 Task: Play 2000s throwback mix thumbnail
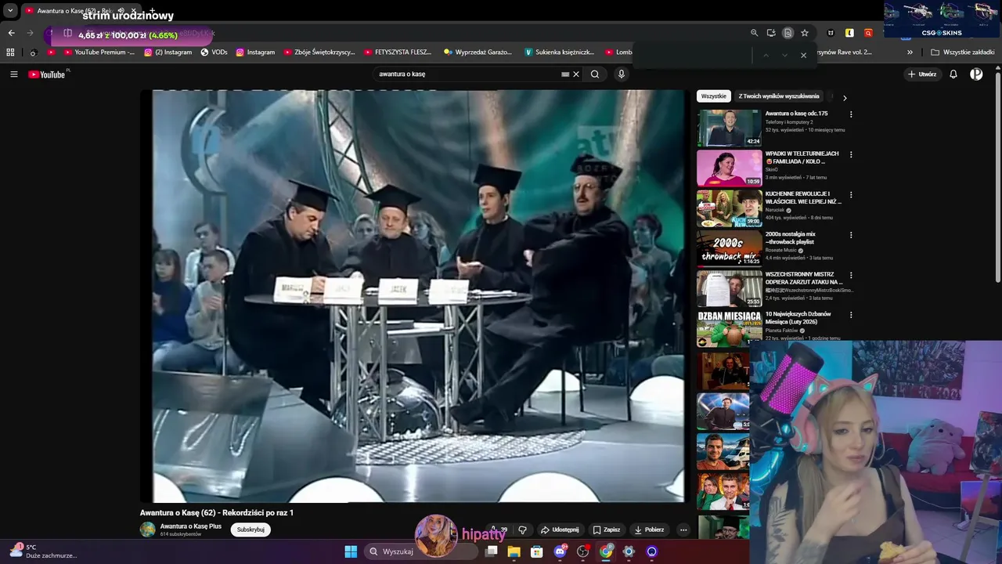click(x=730, y=248)
